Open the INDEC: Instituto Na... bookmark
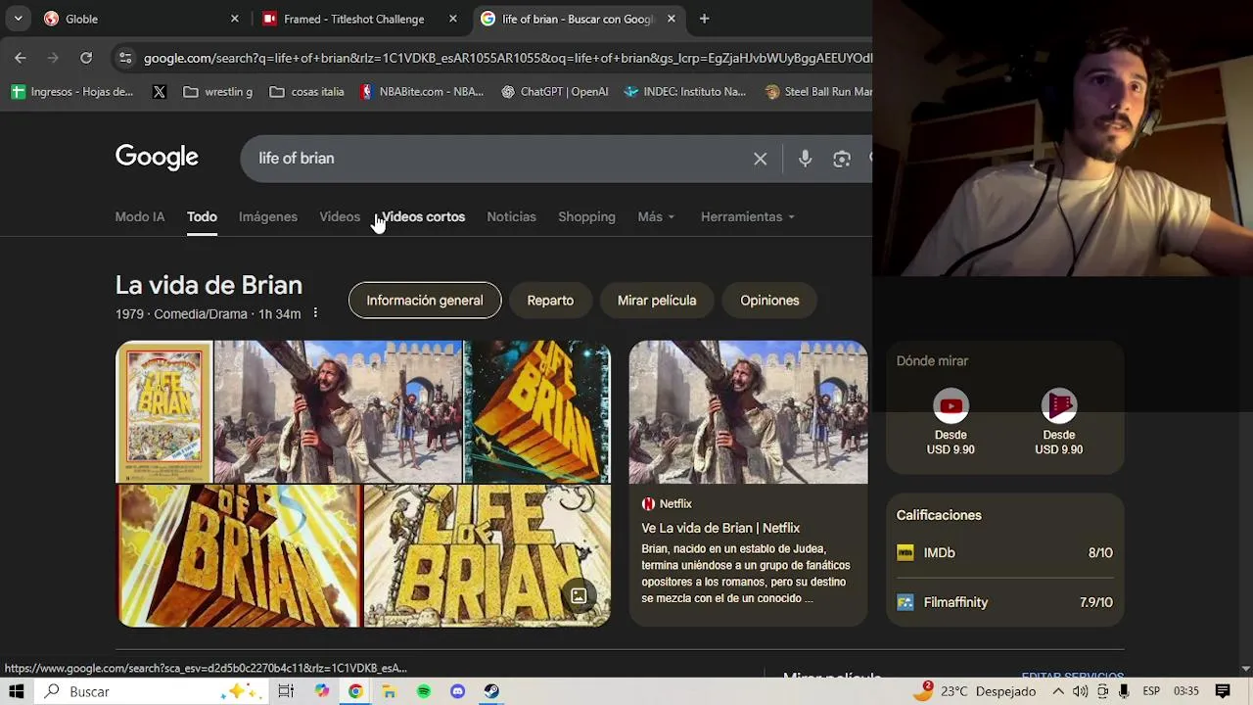 [x=684, y=92]
